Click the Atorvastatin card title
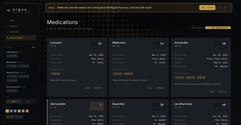 [x=58, y=104]
